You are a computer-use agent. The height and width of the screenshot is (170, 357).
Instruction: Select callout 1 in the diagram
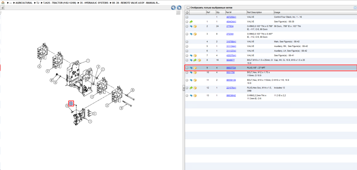tap(88, 60)
